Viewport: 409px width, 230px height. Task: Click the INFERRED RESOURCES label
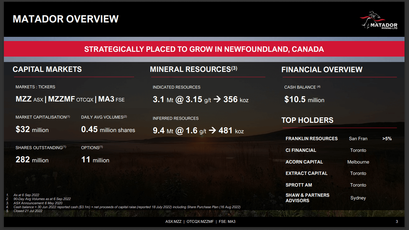click(176, 118)
